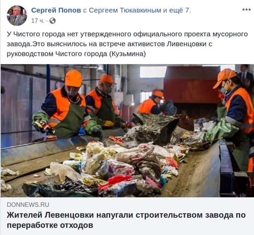Open the three-dot post options menu
The image size is (254, 235).
(x=246, y=10)
